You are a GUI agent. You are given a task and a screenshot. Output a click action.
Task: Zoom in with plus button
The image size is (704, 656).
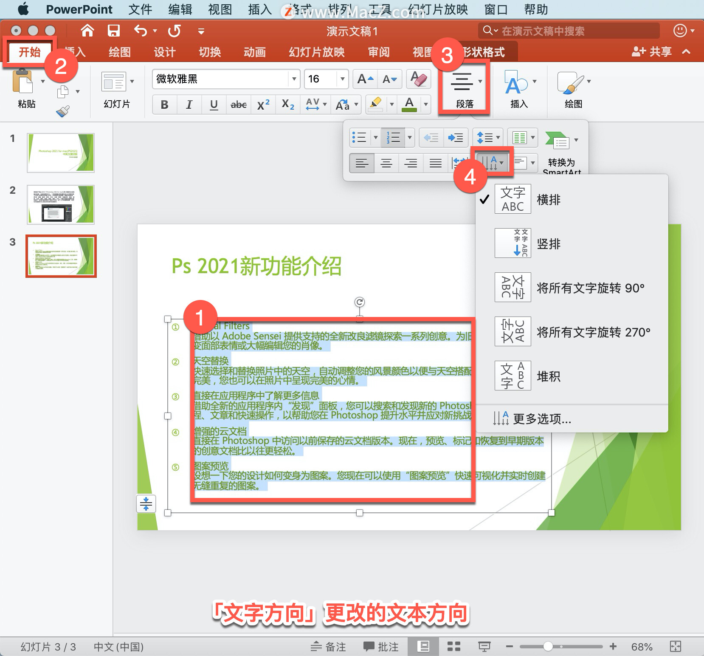point(613,647)
